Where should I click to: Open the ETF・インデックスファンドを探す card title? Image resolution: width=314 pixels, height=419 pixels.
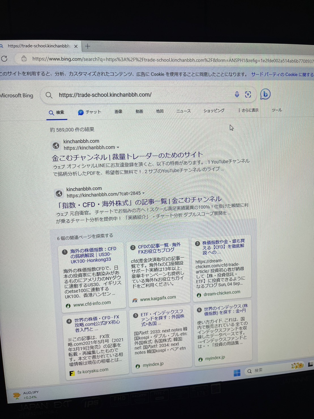tap(162, 318)
